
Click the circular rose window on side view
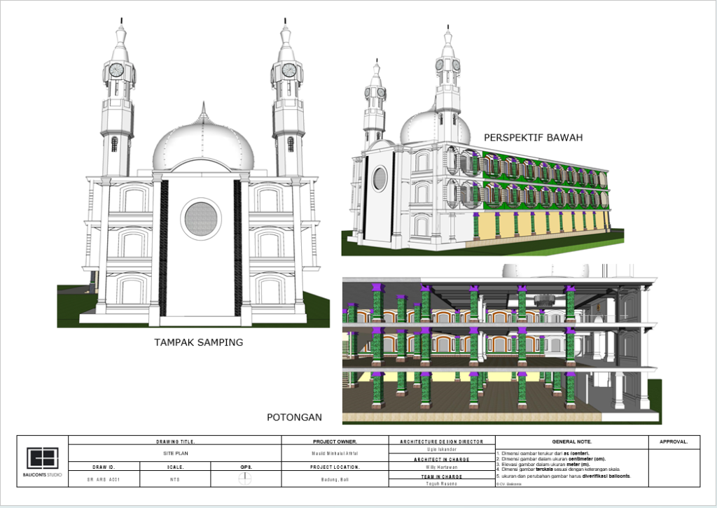(x=200, y=218)
